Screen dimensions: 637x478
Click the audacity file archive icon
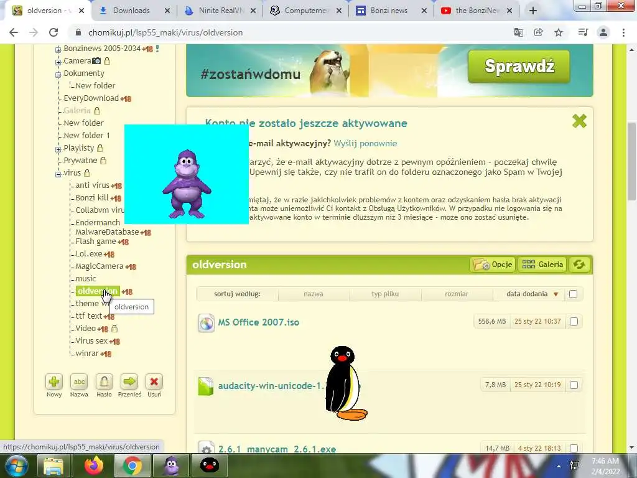[x=205, y=386]
